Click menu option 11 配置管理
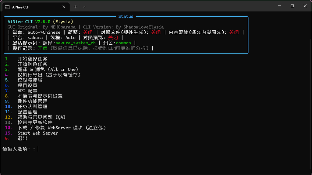This screenshot has width=312, height=175. [x=21, y=112]
